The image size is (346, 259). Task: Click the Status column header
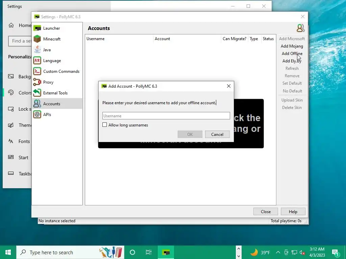pos(268,39)
